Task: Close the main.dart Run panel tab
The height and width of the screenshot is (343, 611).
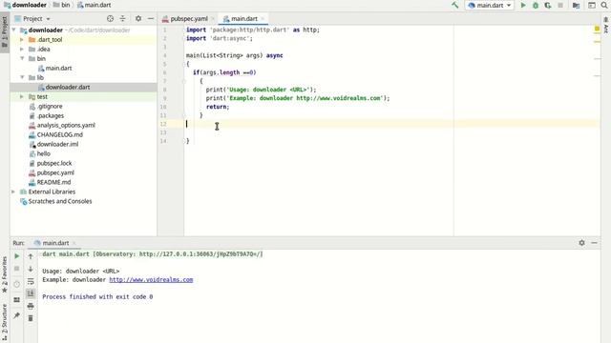Action: coord(74,243)
